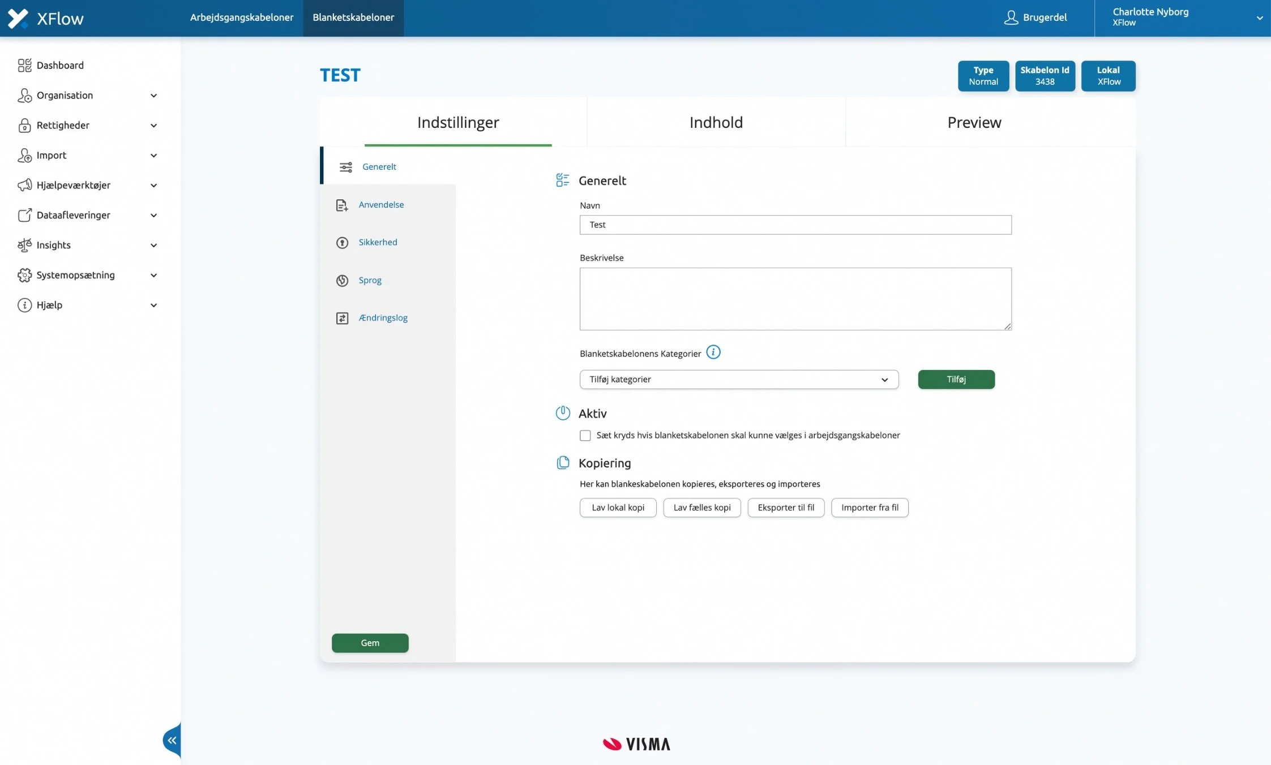This screenshot has width=1271, height=765.
Task: Click the Dashboard icon in sidebar
Action: coord(24,66)
